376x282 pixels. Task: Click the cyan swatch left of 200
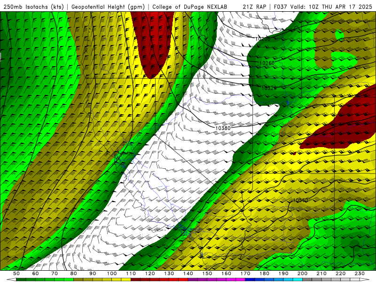point(298,280)
